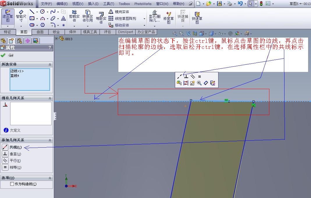Click the 修复草图 repair sketch tool

pyautogui.click(x=168, y=18)
